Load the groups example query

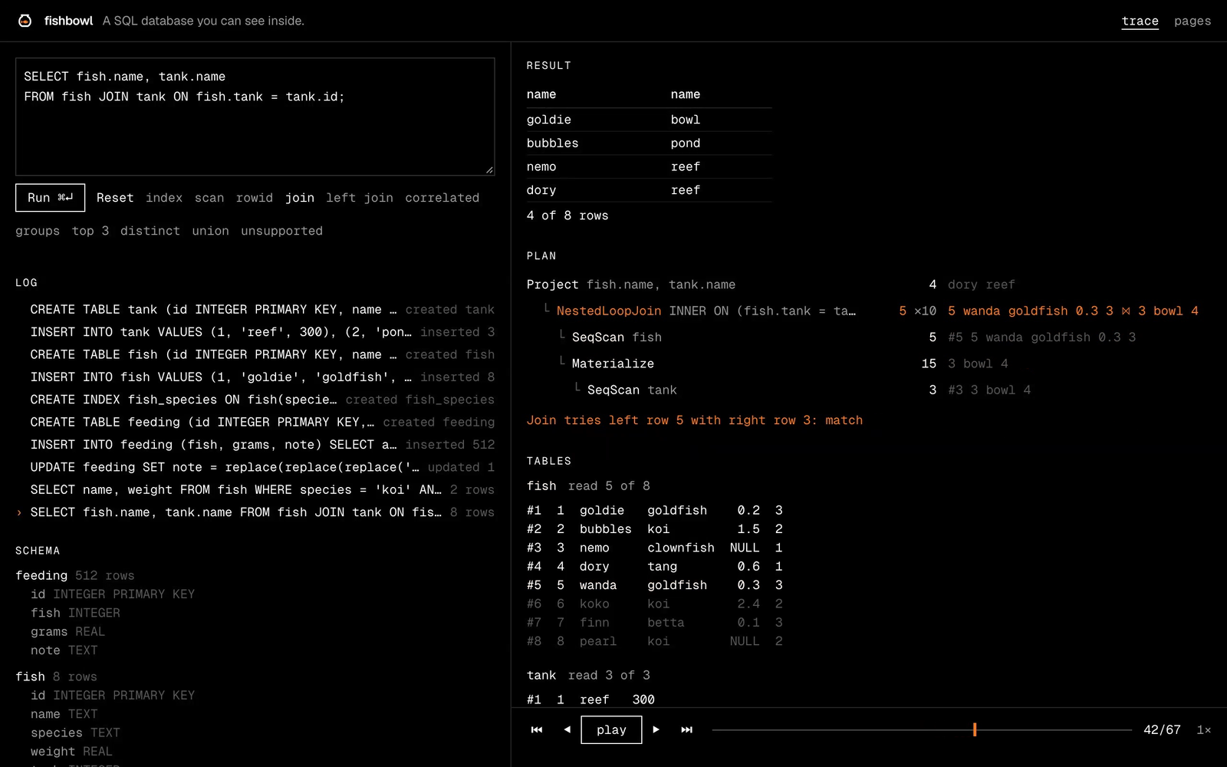pos(38,231)
